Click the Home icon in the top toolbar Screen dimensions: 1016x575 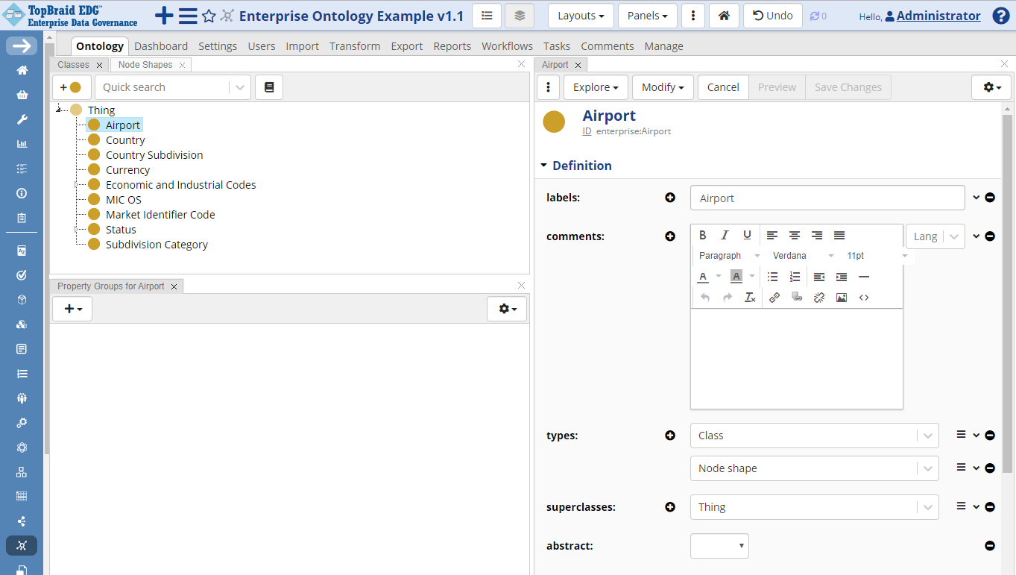click(723, 15)
